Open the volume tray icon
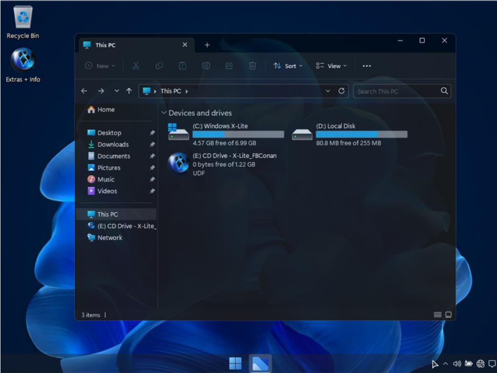 (x=457, y=364)
